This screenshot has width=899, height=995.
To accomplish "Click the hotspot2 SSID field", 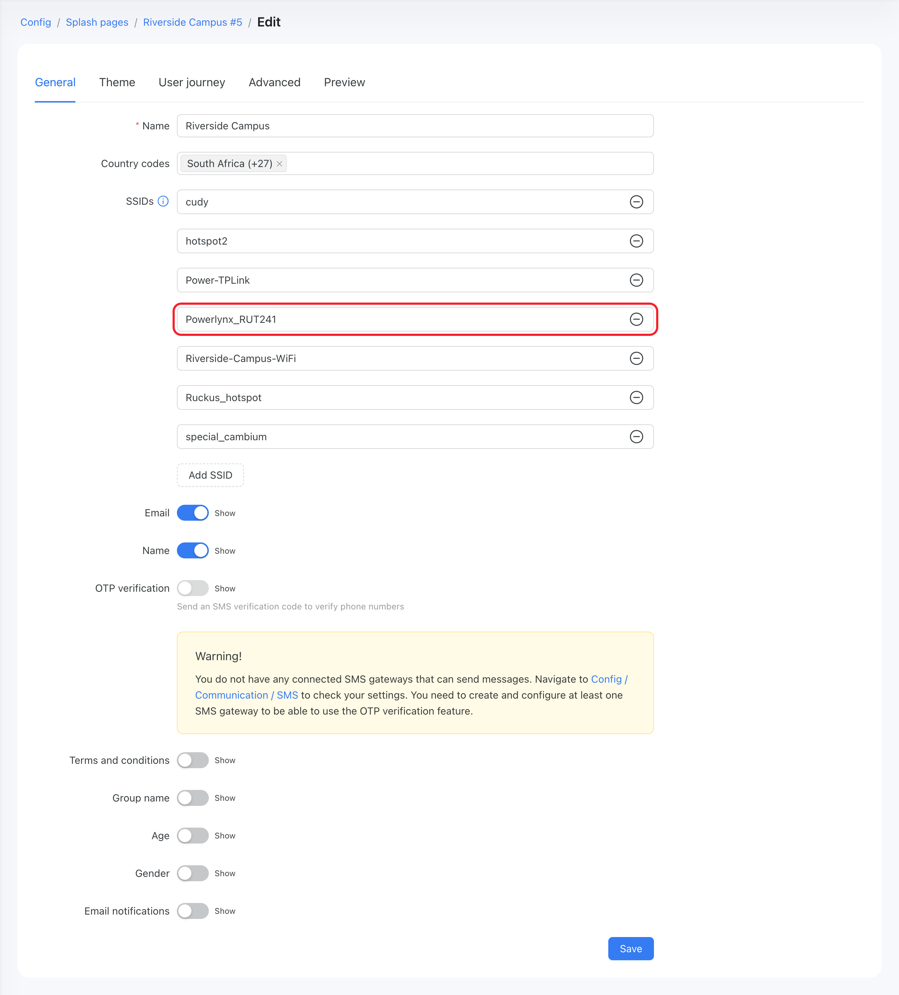I will (415, 241).
